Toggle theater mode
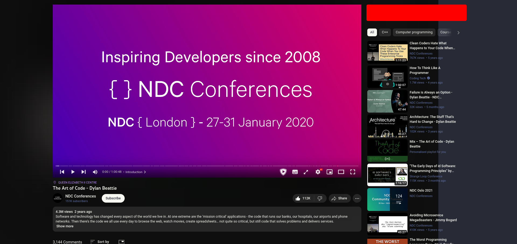Screen dimensions: 517x244 [341, 172]
